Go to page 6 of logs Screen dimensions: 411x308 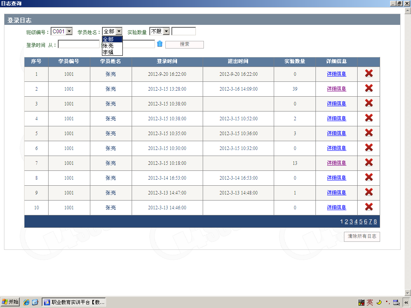pyautogui.click(x=366, y=221)
